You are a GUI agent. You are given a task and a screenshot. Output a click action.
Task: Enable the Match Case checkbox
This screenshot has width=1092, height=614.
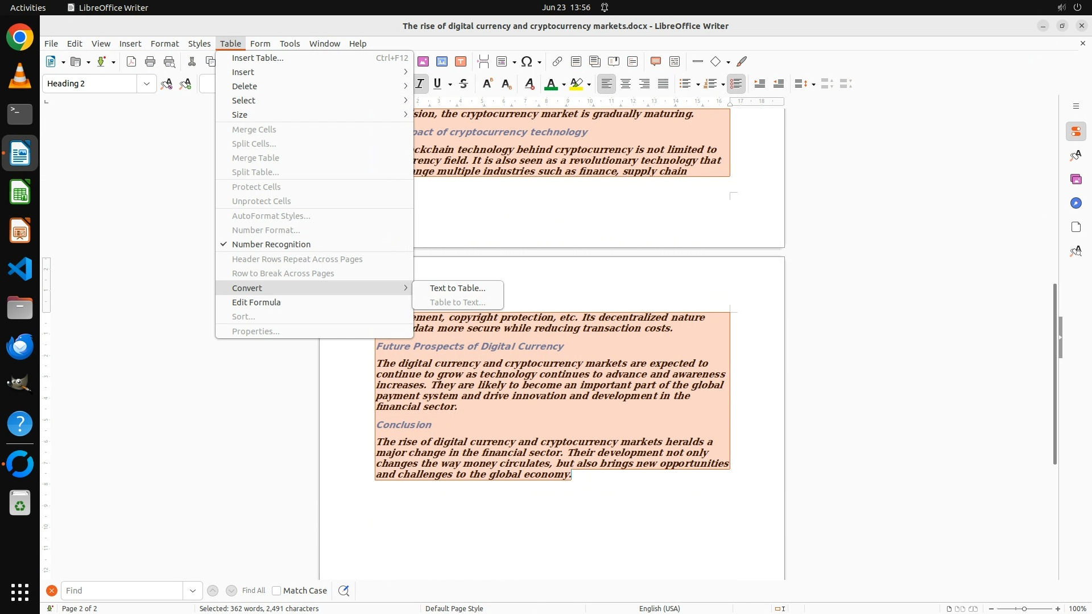(276, 591)
